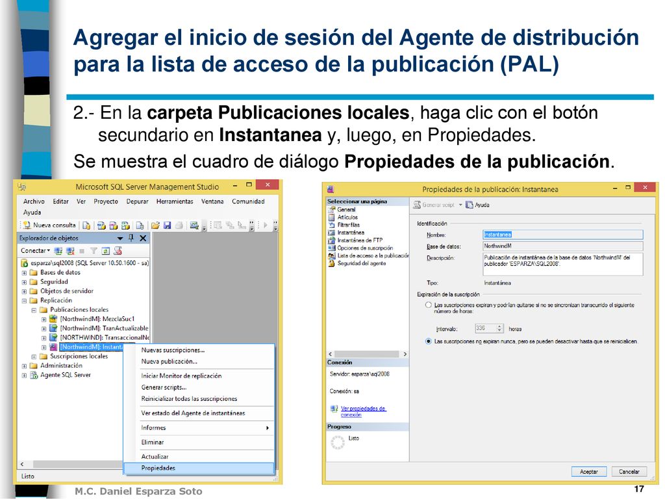Screen dimensions: 665x499
Task: Click the MezclaSuc1 merge publication icon
Action: [53, 318]
